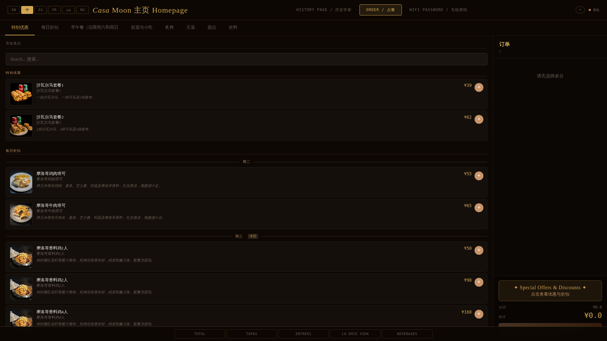The width and height of the screenshot is (607, 341).
Task: Click the ORDER / 点餐 button
Action: tap(381, 10)
